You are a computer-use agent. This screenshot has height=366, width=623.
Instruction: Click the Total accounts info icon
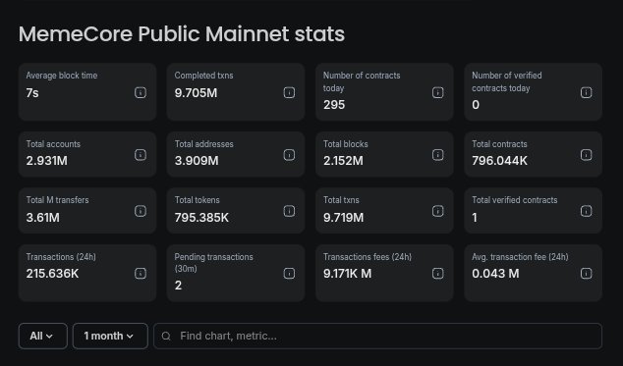point(141,155)
